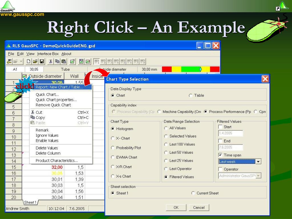
Task: Enable the Operator filter checkbox
Action: (x=220, y=169)
